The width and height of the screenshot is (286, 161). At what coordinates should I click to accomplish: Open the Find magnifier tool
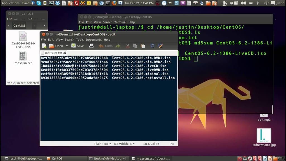152,46
